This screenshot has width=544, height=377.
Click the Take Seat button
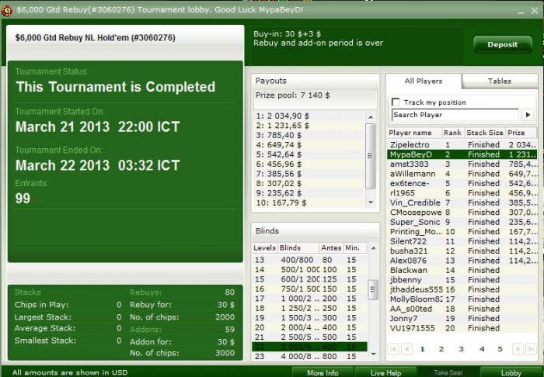click(448, 372)
